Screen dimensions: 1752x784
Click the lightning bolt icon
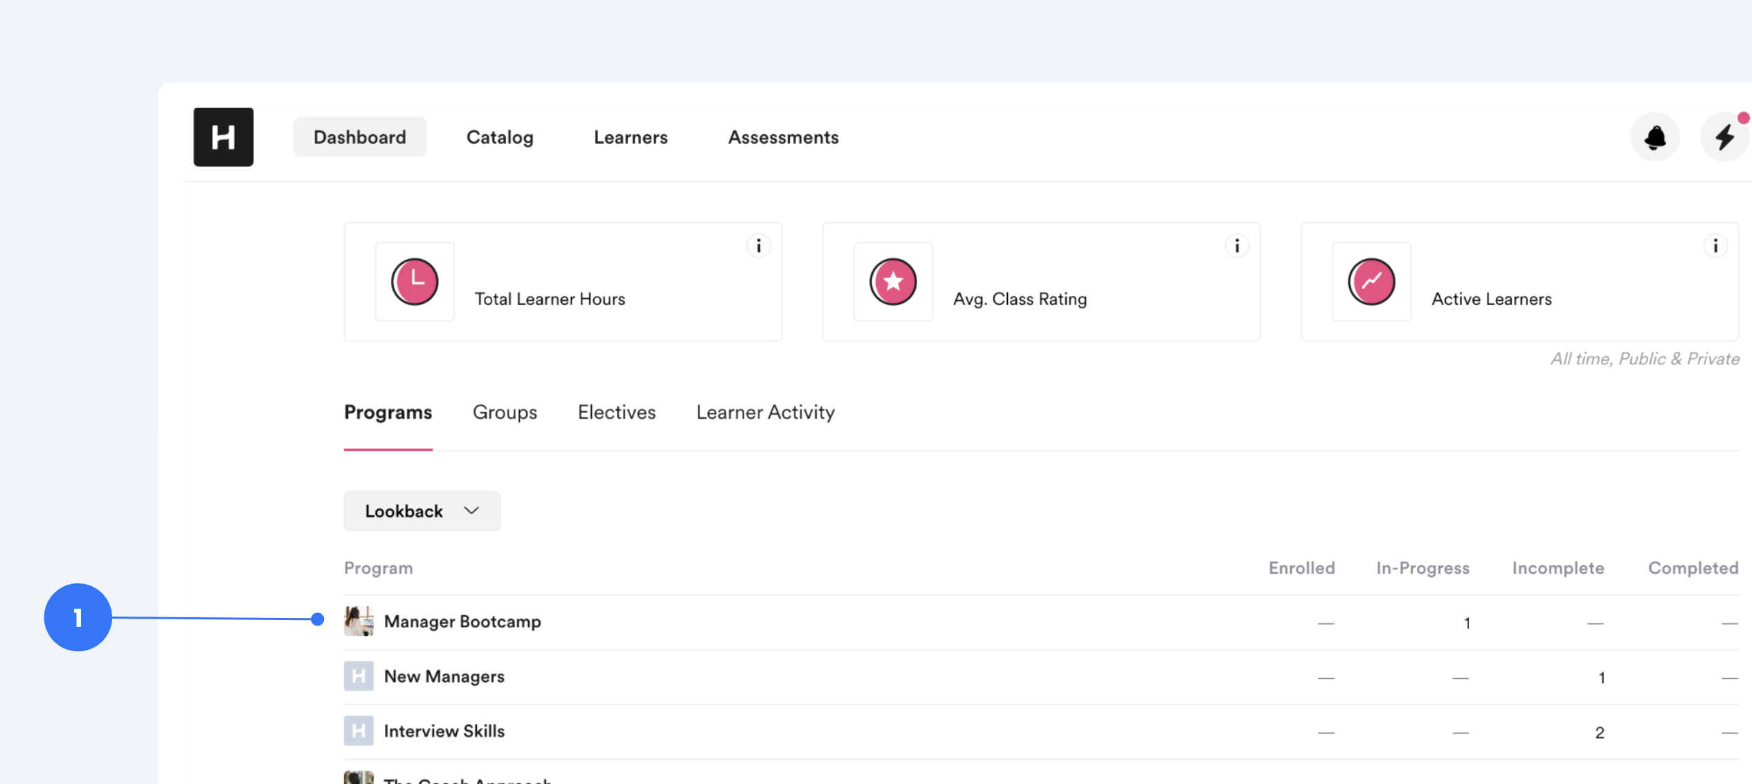[1724, 137]
